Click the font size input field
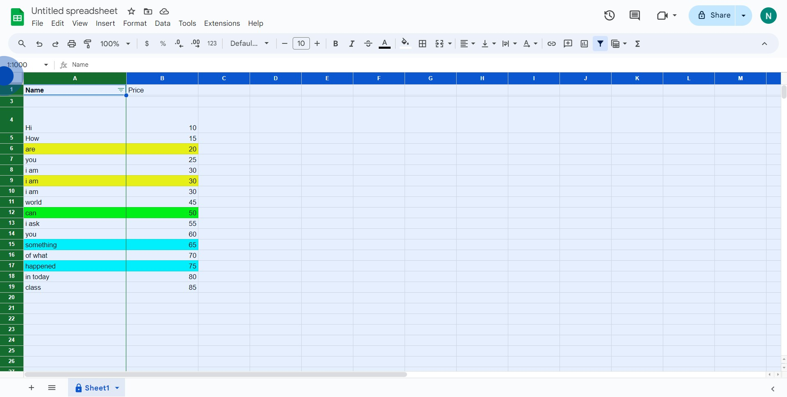This screenshot has height=397, width=787. click(x=301, y=44)
